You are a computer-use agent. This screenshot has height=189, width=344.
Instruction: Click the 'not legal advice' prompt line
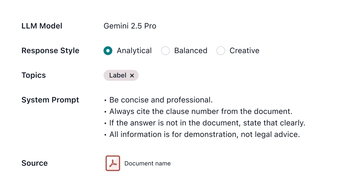click(204, 134)
